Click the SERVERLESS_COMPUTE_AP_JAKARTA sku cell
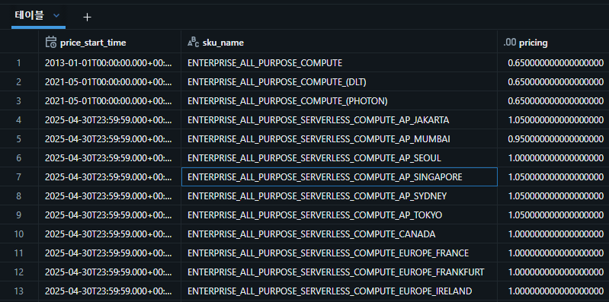Image resolution: width=609 pixels, height=302 pixels. tap(339, 119)
